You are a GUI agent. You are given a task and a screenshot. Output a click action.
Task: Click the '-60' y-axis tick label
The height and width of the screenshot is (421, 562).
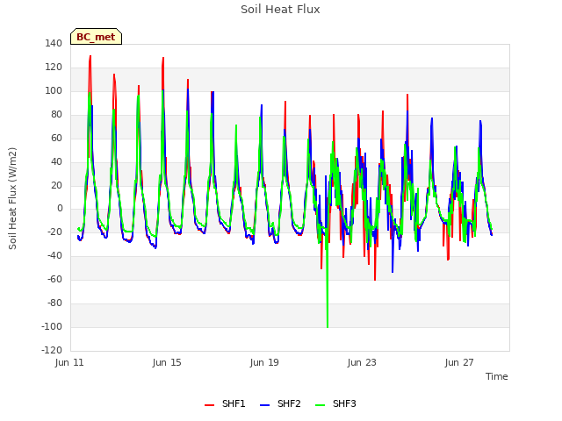click(54, 279)
